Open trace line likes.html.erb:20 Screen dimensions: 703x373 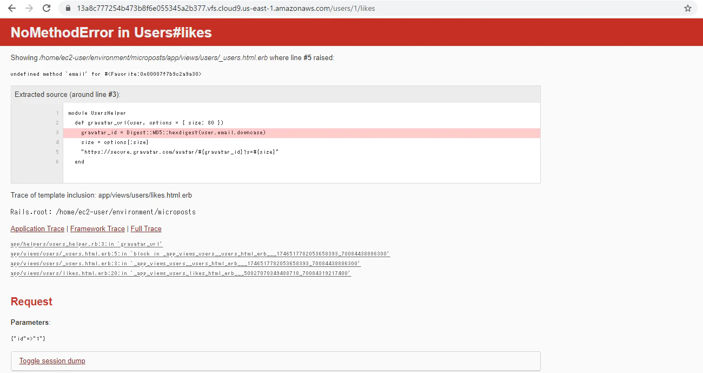181,273
